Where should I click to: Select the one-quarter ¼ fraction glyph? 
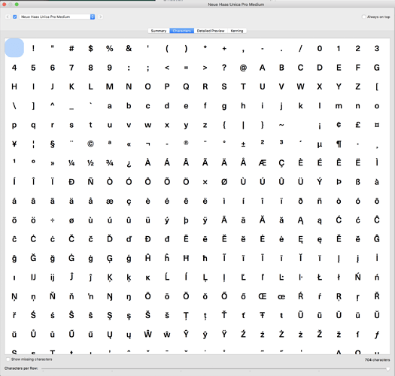tap(71, 163)
